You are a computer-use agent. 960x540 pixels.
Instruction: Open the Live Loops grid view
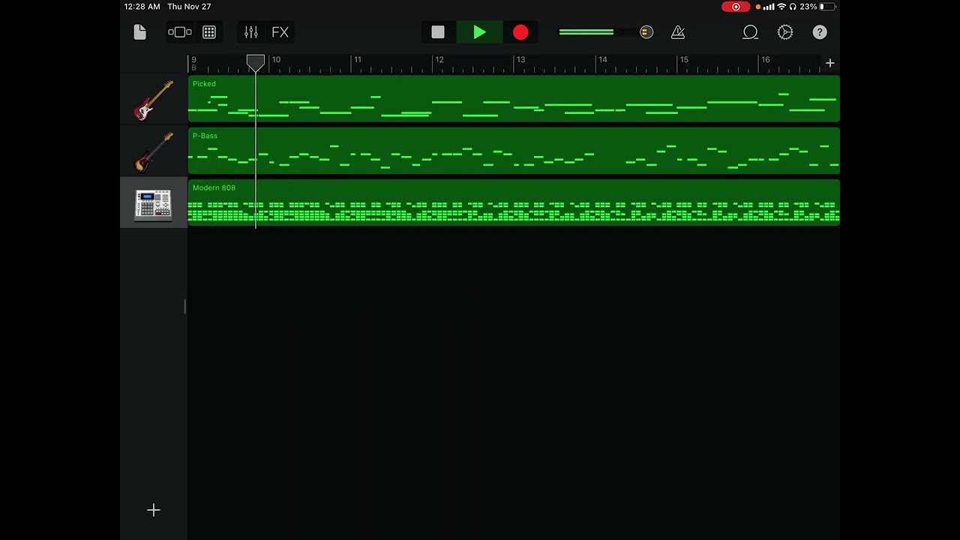209,32
